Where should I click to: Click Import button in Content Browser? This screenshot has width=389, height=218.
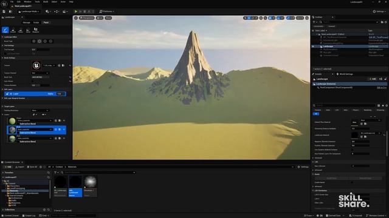coord(19,167)
